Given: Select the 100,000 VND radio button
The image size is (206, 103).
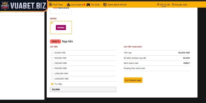Looking at the screenshot, I should [x=52, y=58].
